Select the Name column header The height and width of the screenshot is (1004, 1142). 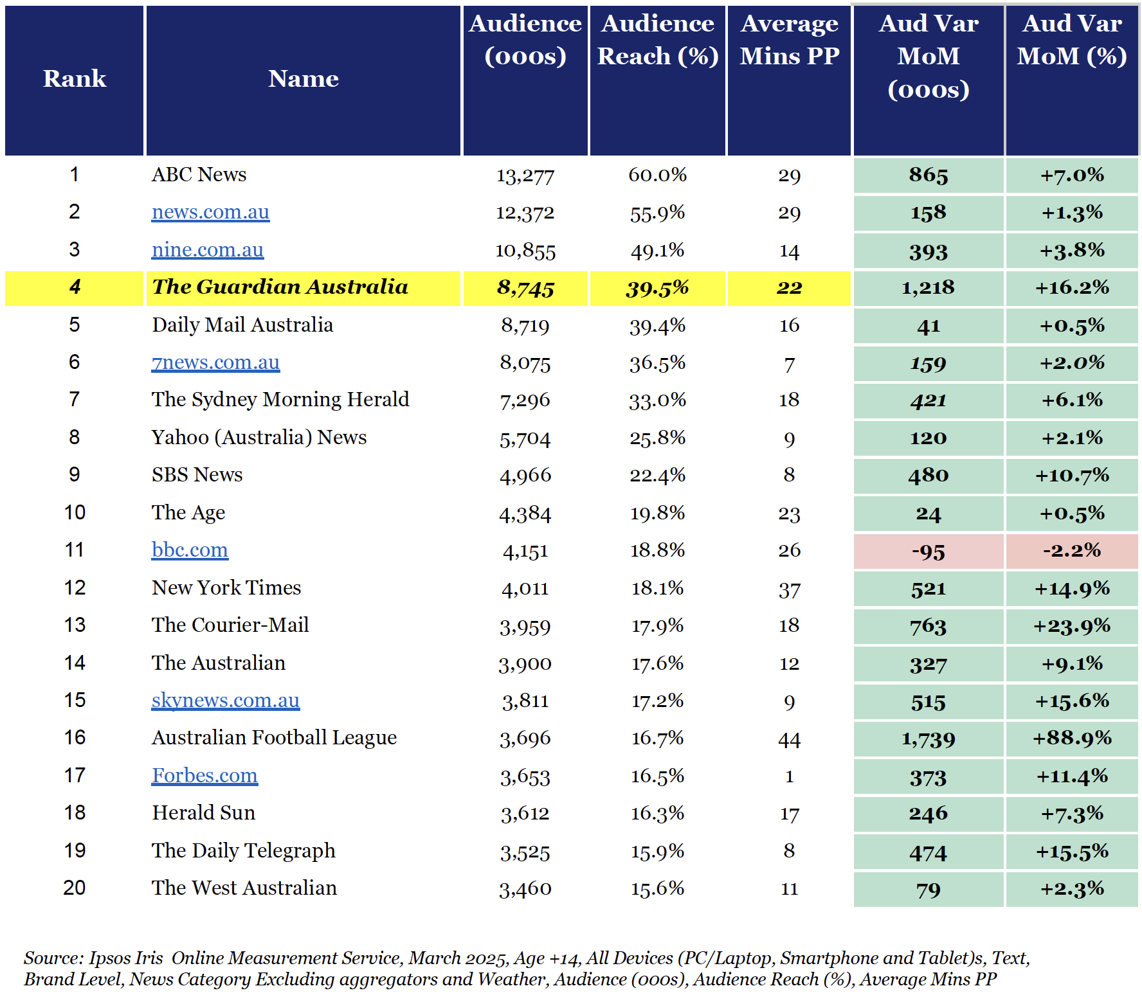304,80
